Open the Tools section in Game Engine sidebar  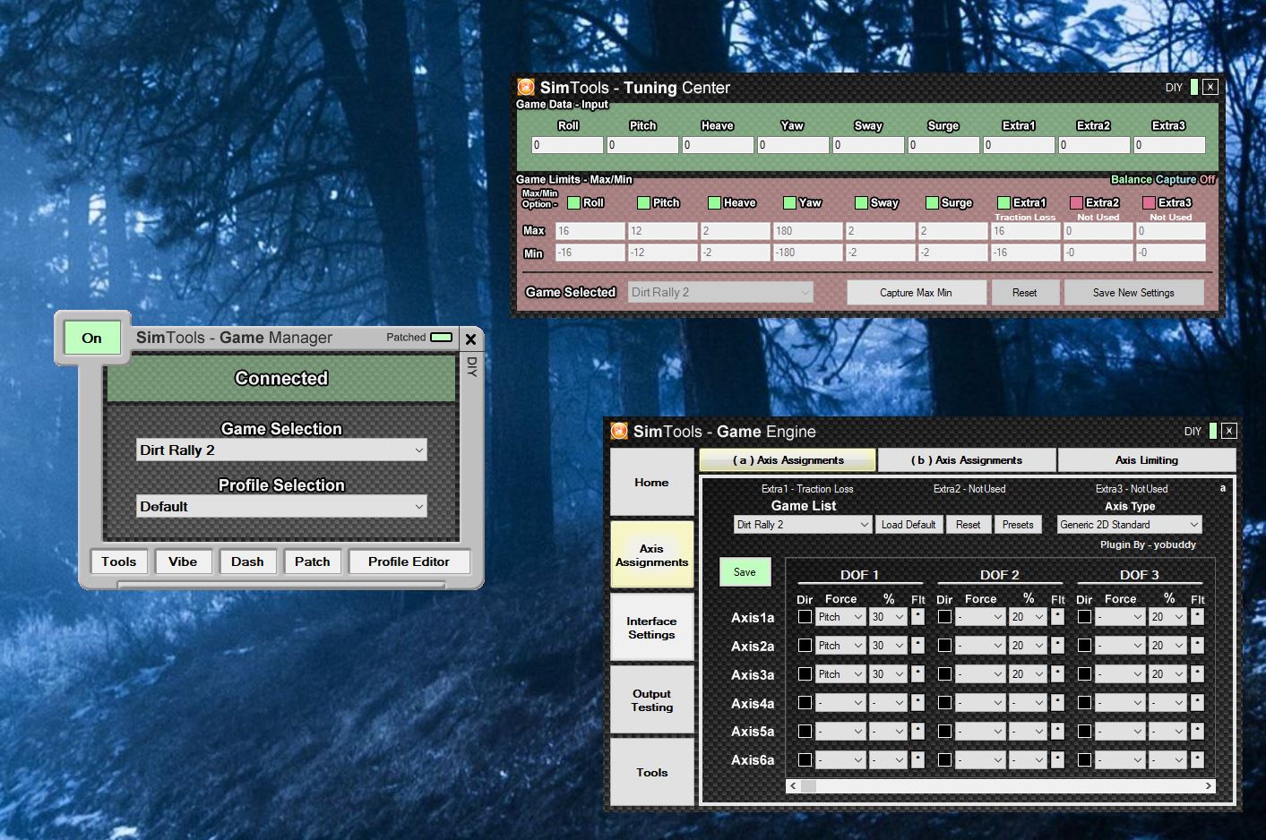pos(651,772)
